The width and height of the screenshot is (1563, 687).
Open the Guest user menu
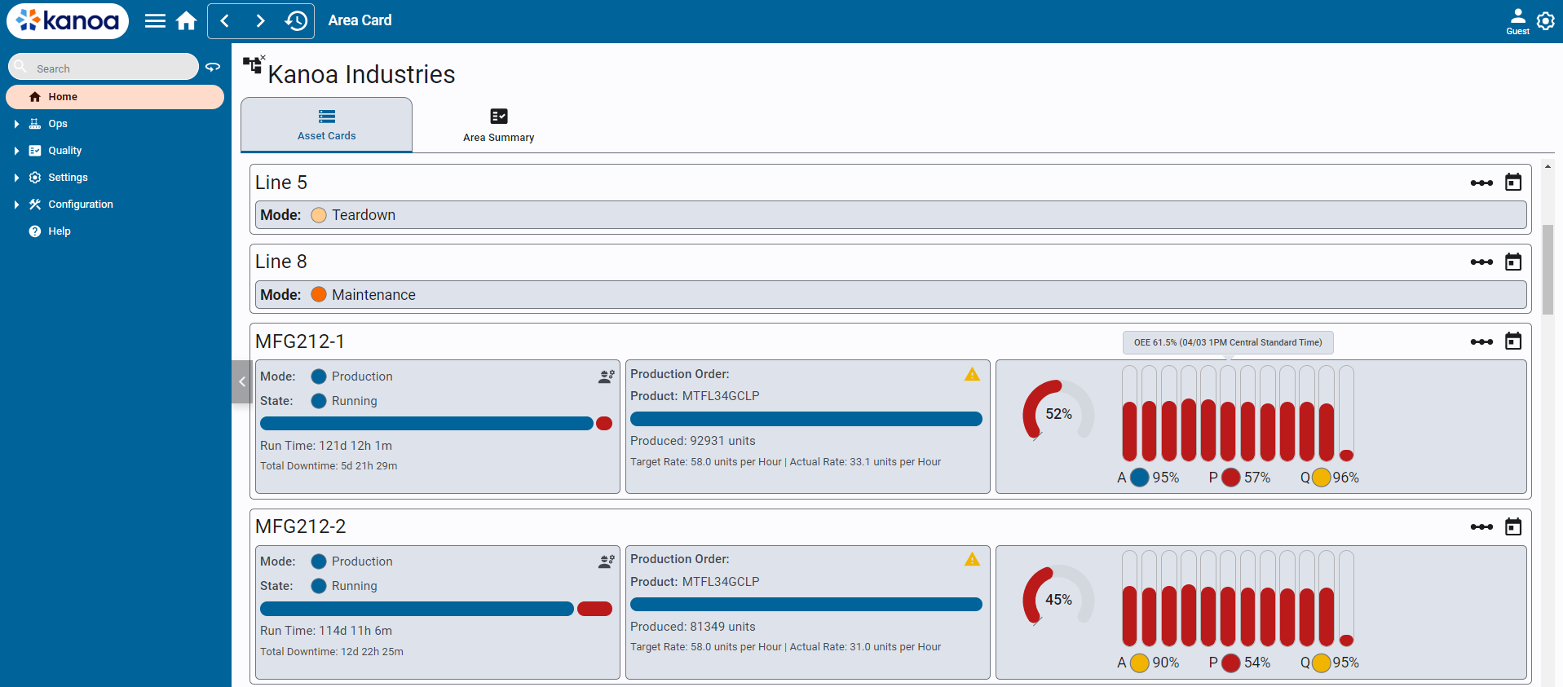tap(1517, 21)
